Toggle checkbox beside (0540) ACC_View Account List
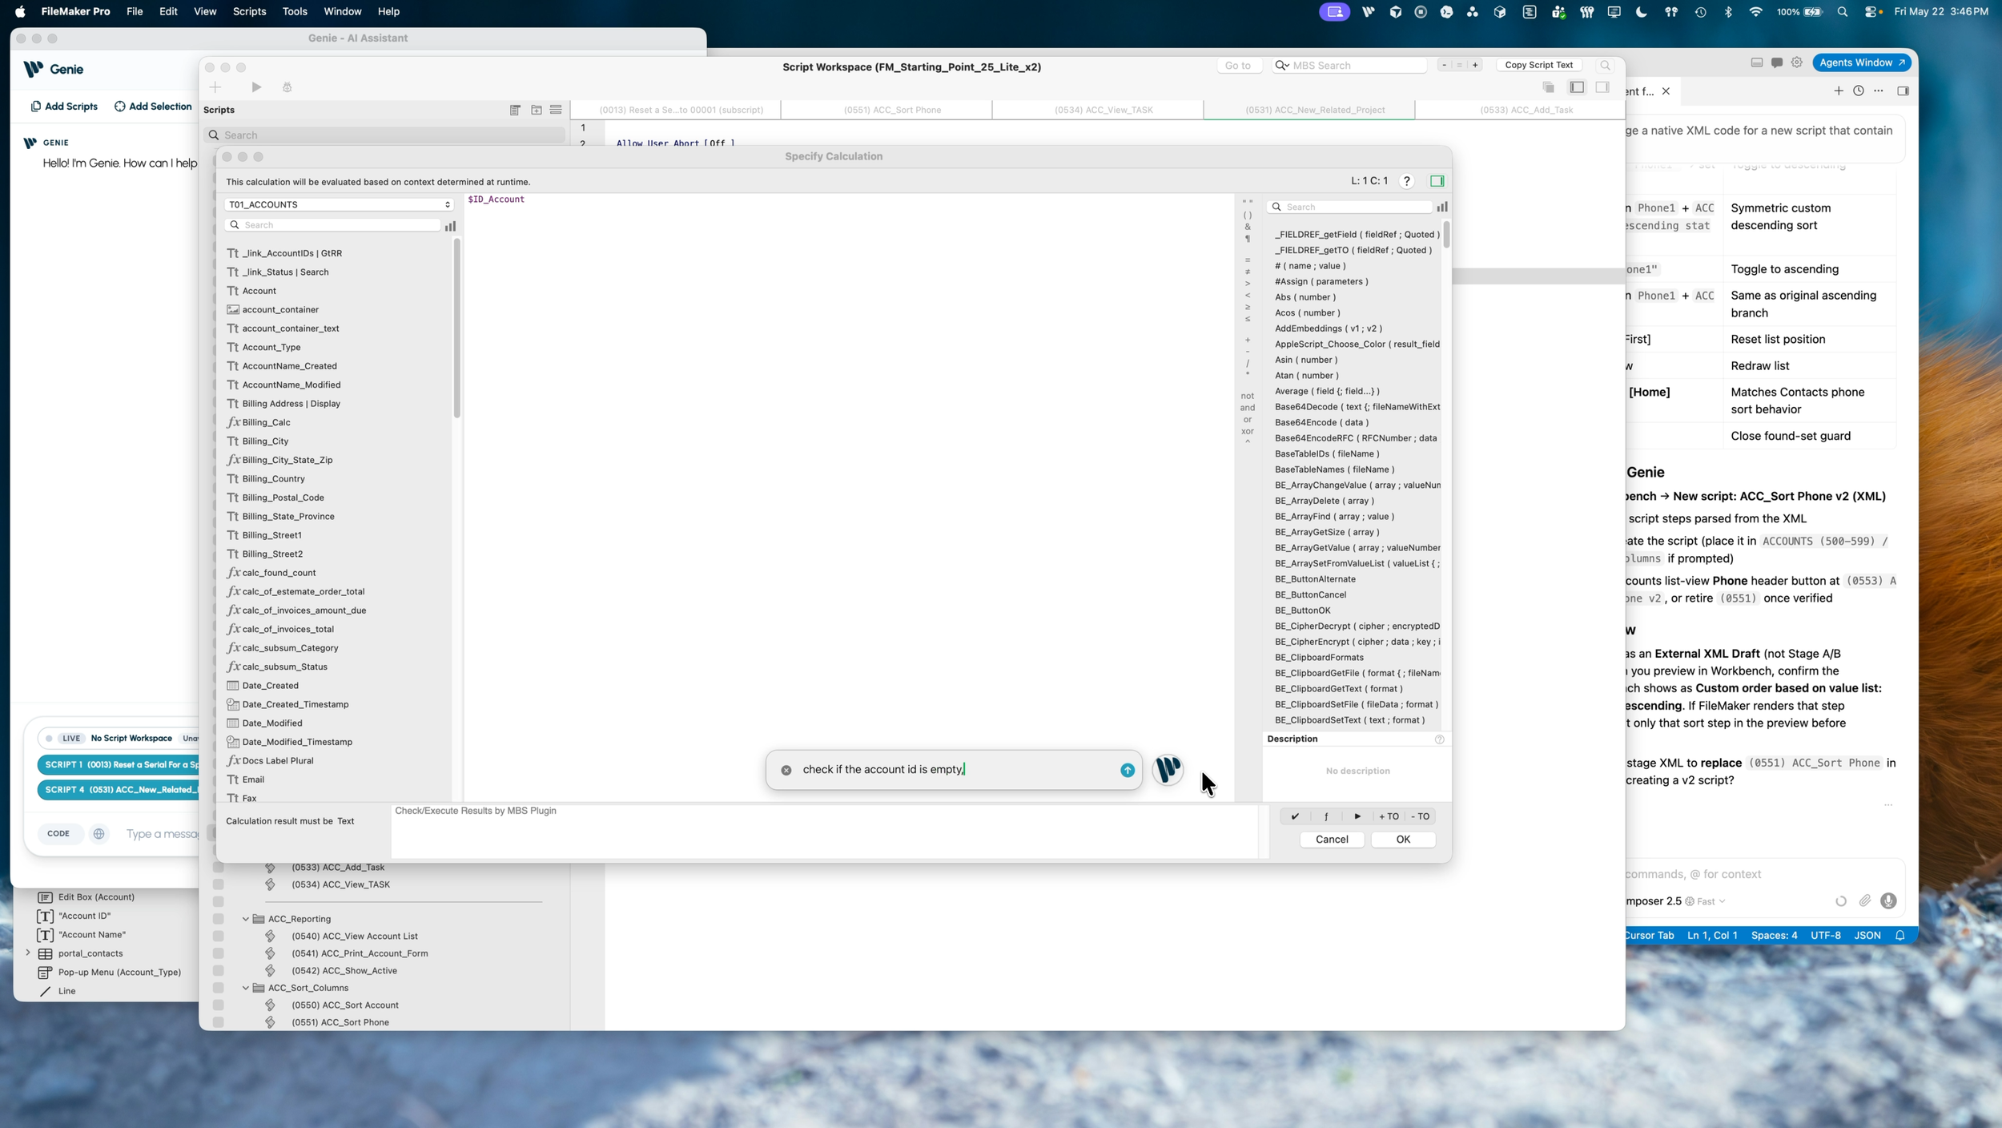 (x=218, y=937)
